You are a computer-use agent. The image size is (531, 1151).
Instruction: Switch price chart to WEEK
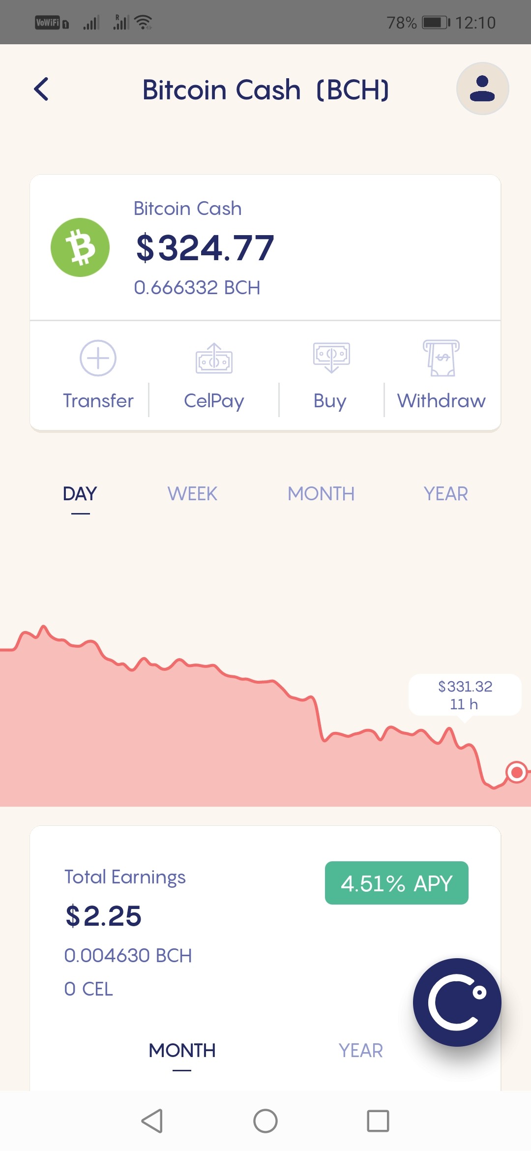[192, 494]
